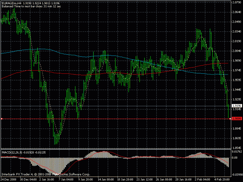Click the 30 Dec 04:00 time axis label
The width and height of the screenshot is (243, 182).
pyautogui.click(x=28, y=180)
